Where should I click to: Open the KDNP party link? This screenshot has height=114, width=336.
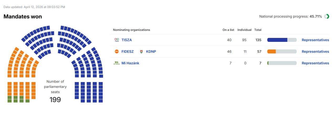tap(151, 52)
